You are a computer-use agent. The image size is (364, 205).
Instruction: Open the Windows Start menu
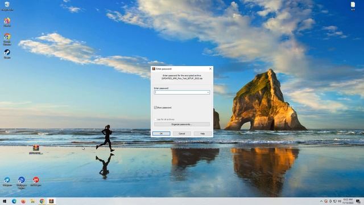pyautogui.click(x=5, y=201)
